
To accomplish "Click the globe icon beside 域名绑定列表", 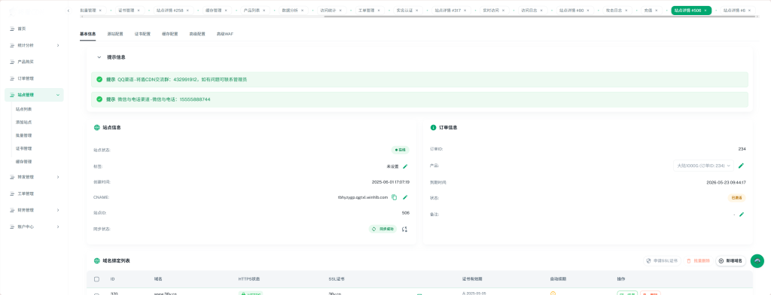I will click(x=97, y=260).
